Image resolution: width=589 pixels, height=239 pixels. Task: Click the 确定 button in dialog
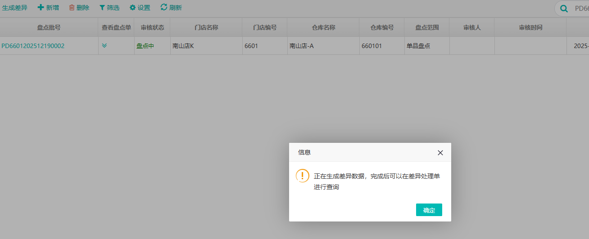point(429,210)
